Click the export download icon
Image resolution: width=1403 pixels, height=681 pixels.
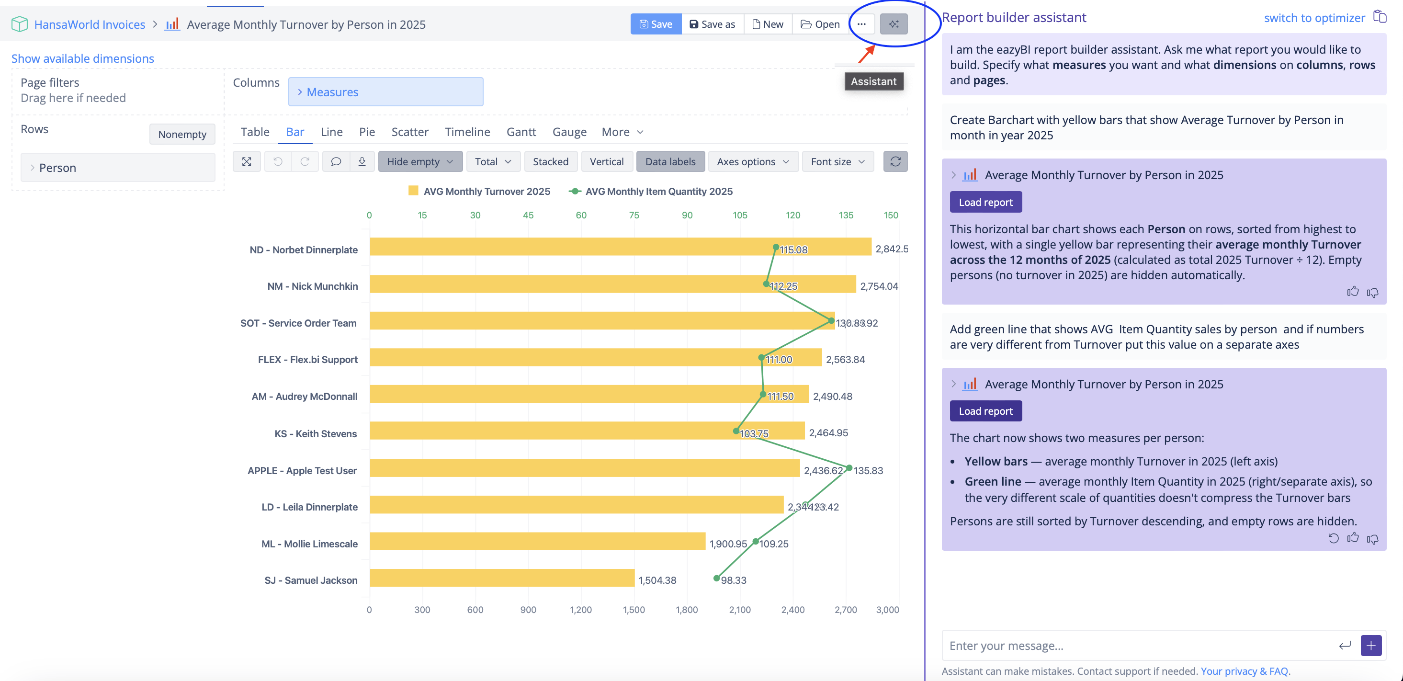362,161
